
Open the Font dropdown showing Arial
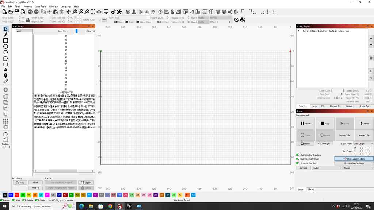[x=132, y=17]
